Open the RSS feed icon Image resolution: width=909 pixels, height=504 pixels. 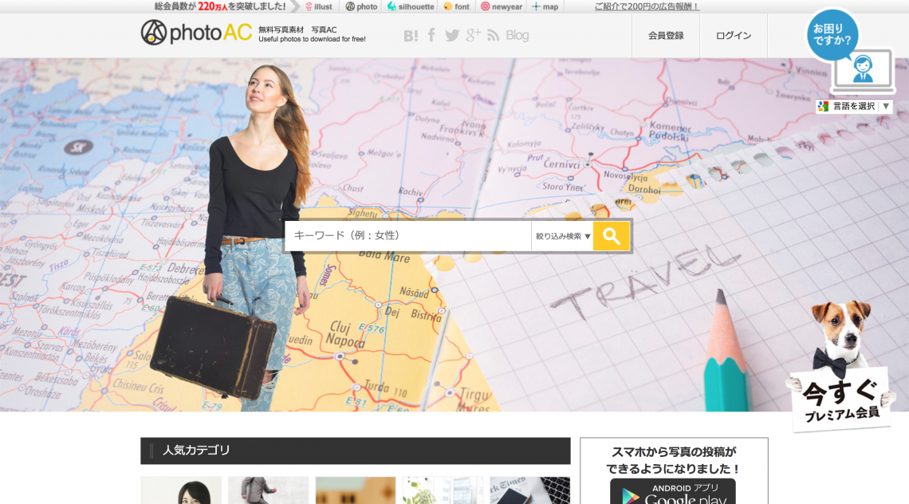pyautogui.click(x=494, y=35)
